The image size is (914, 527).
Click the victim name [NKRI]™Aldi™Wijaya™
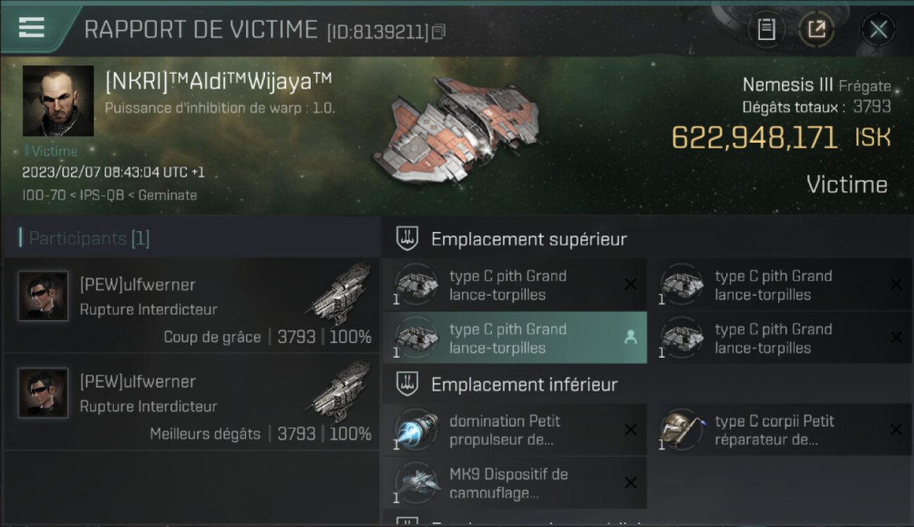pyautogui.click(x=218, y=82)
